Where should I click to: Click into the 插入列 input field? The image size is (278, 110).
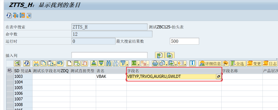109,55
